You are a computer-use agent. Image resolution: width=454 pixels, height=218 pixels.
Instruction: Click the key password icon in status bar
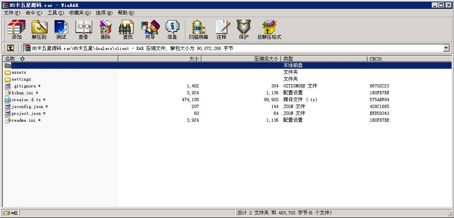14,213
